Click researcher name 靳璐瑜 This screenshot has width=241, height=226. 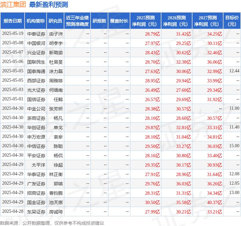(x=56, y=53)
